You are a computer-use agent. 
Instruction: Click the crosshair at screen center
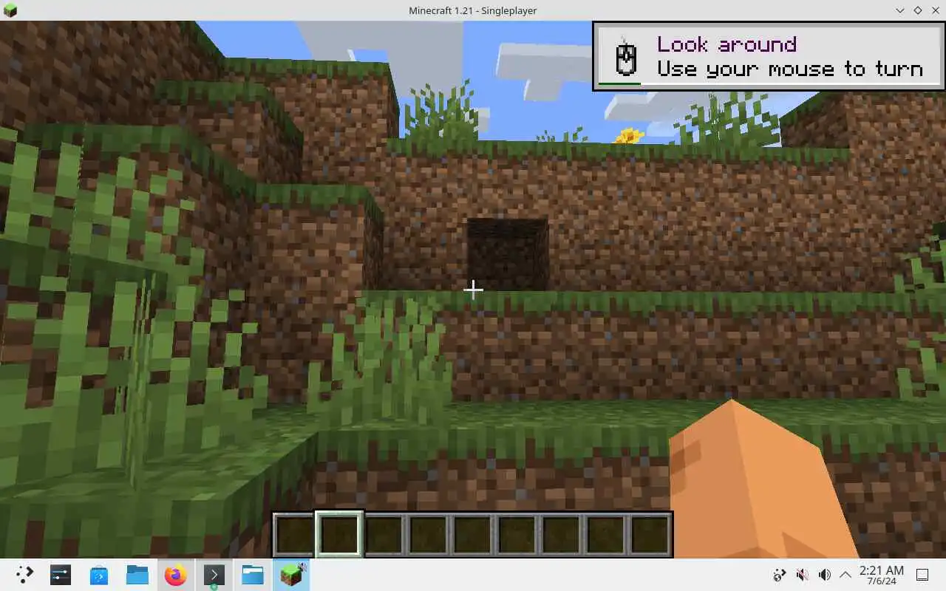click(x=473, y=290)
